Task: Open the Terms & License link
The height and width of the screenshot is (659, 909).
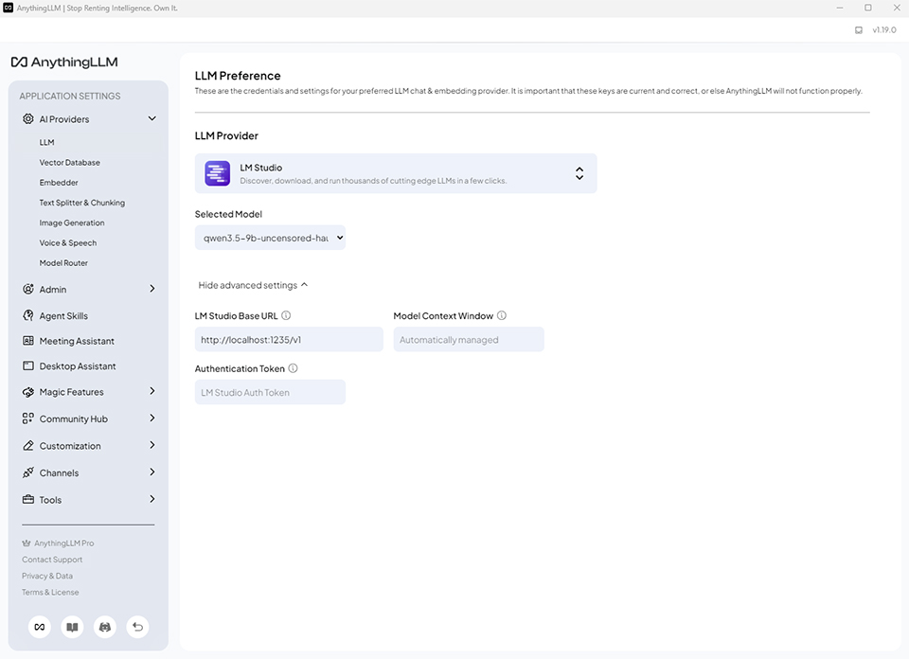Action: [x=50, y=592]
